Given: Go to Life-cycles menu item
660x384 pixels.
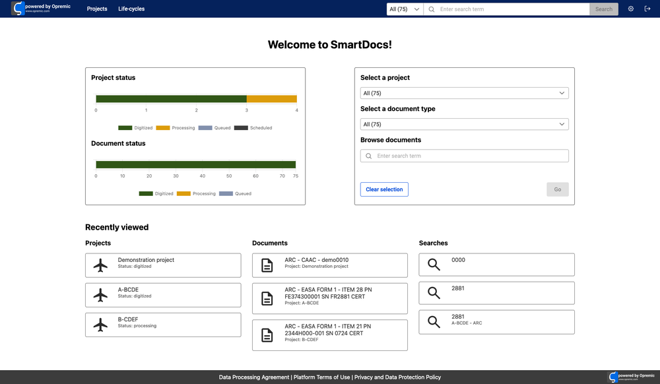Looking at the screenshot, I should coord(131,9).
